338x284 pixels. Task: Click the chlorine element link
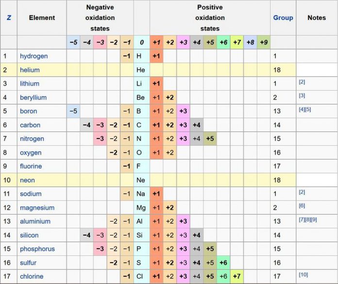point(32,277)
